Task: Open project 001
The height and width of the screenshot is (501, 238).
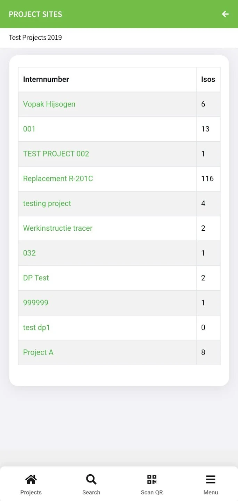Action: [29, 129]
